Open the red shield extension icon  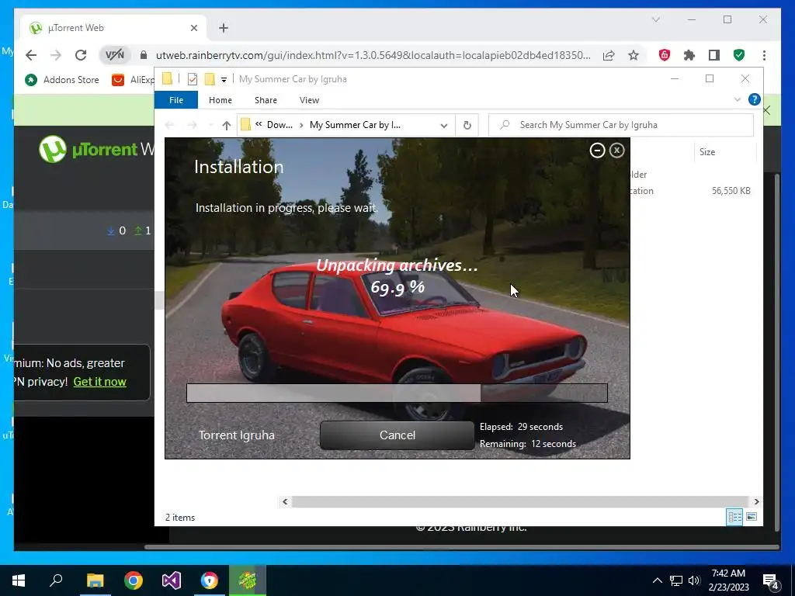[x=665, y=55]
